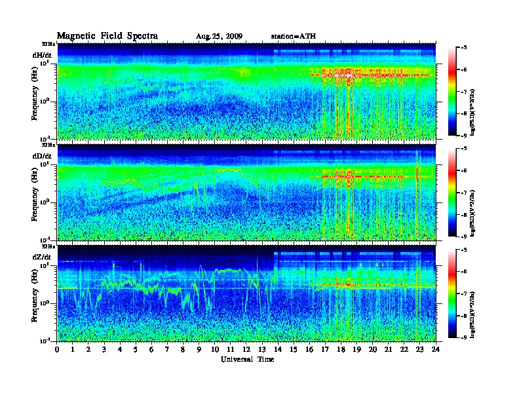Click the "-5" tick on dH/dt color bar

(464, 48)
